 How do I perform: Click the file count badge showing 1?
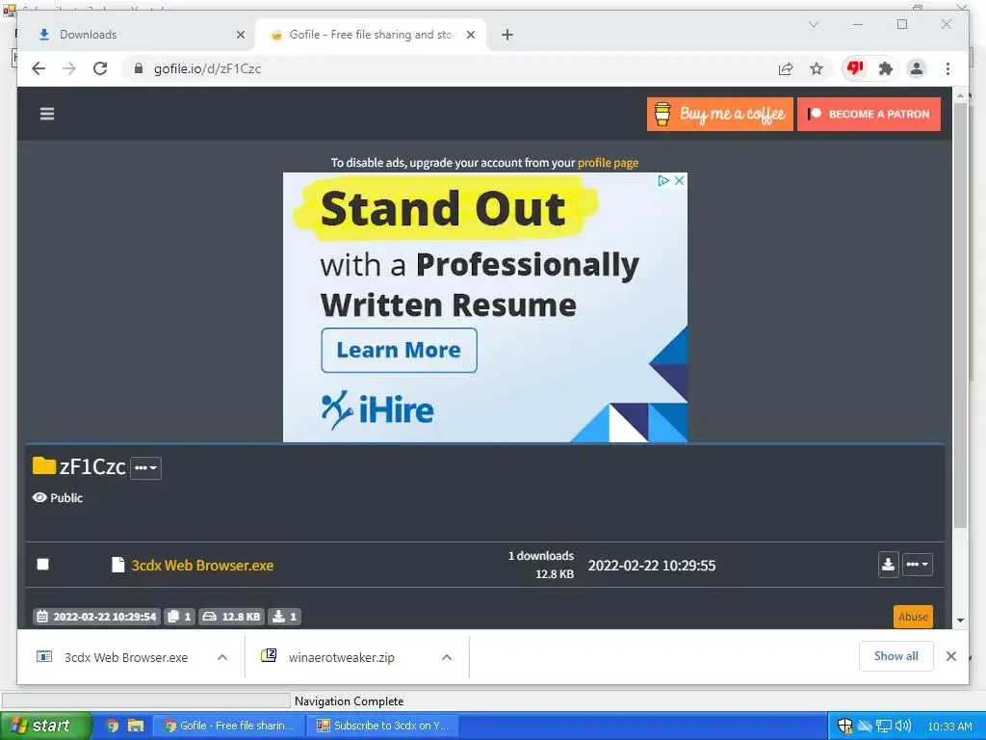tap(179, 617)
